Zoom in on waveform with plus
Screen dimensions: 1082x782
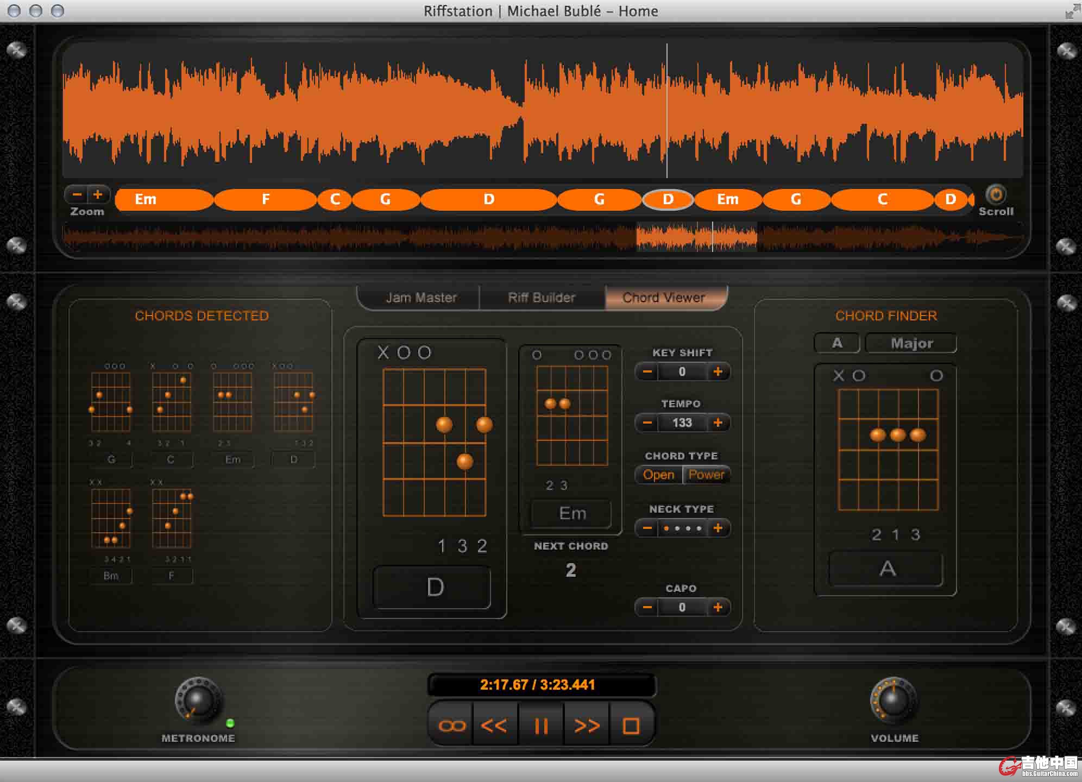pyautogui.click(x=98, y=194)
